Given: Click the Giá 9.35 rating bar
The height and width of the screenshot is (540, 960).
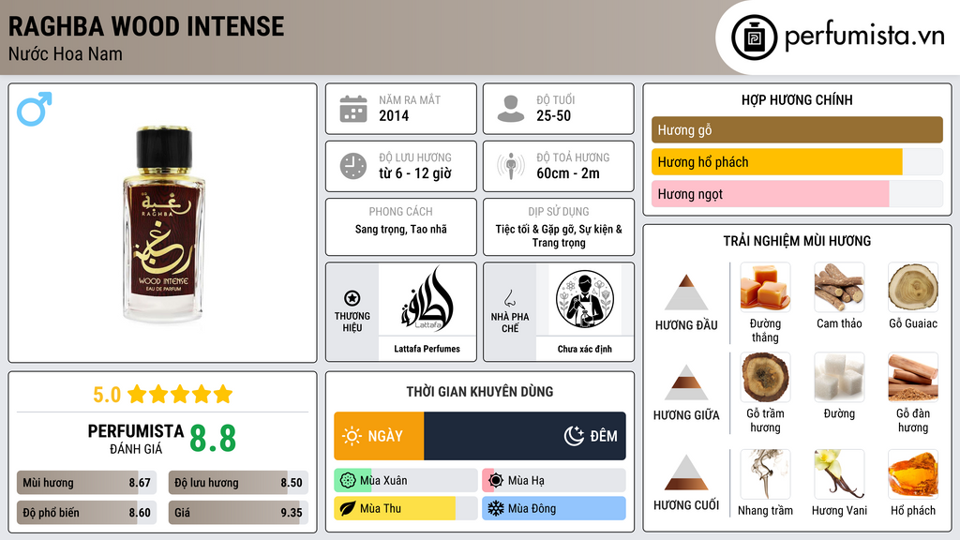Looking at the screenshot, I should [x=238, y=513].
